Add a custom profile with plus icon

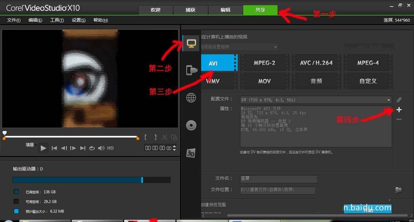(x=399, y=110)
